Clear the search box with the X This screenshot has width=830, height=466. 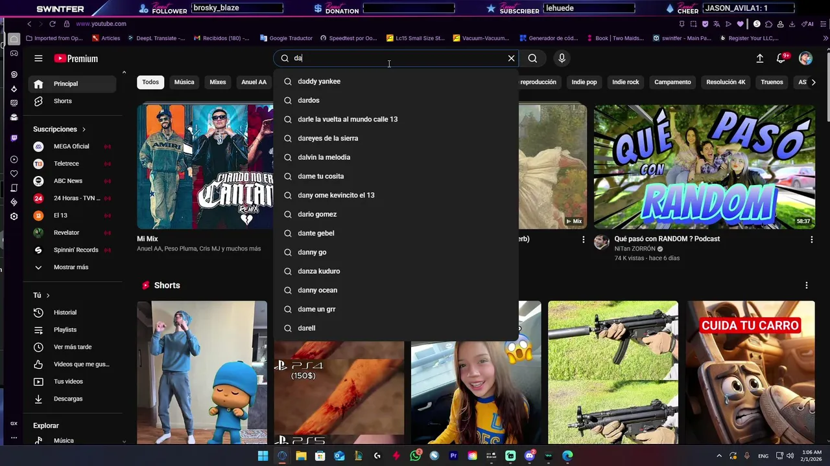pyautogui.click(x=511, y=58)
